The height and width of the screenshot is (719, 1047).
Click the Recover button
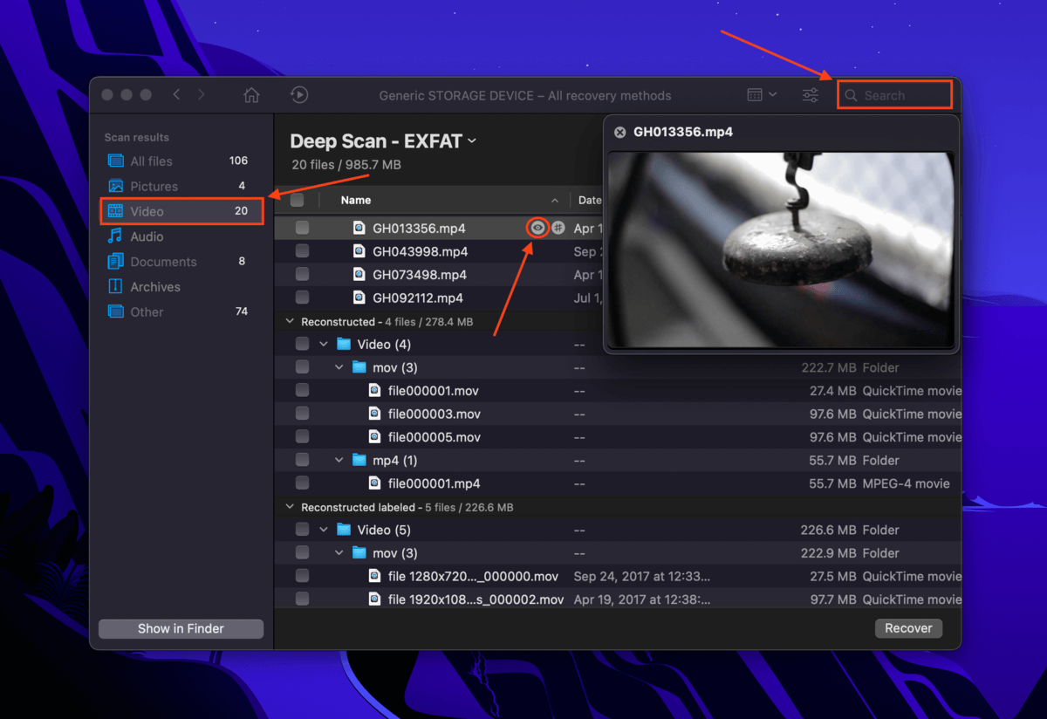point(908,628)
